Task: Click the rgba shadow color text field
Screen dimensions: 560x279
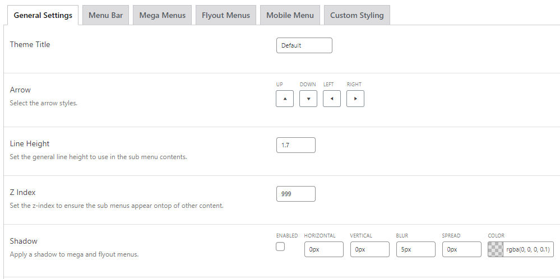Action: (x=528, y=249)
